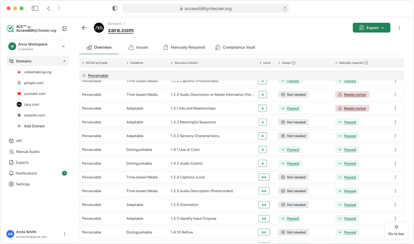This screenshot has height=244, width=414.
Task: Click the AS user avatar
Action: [10, 234]
